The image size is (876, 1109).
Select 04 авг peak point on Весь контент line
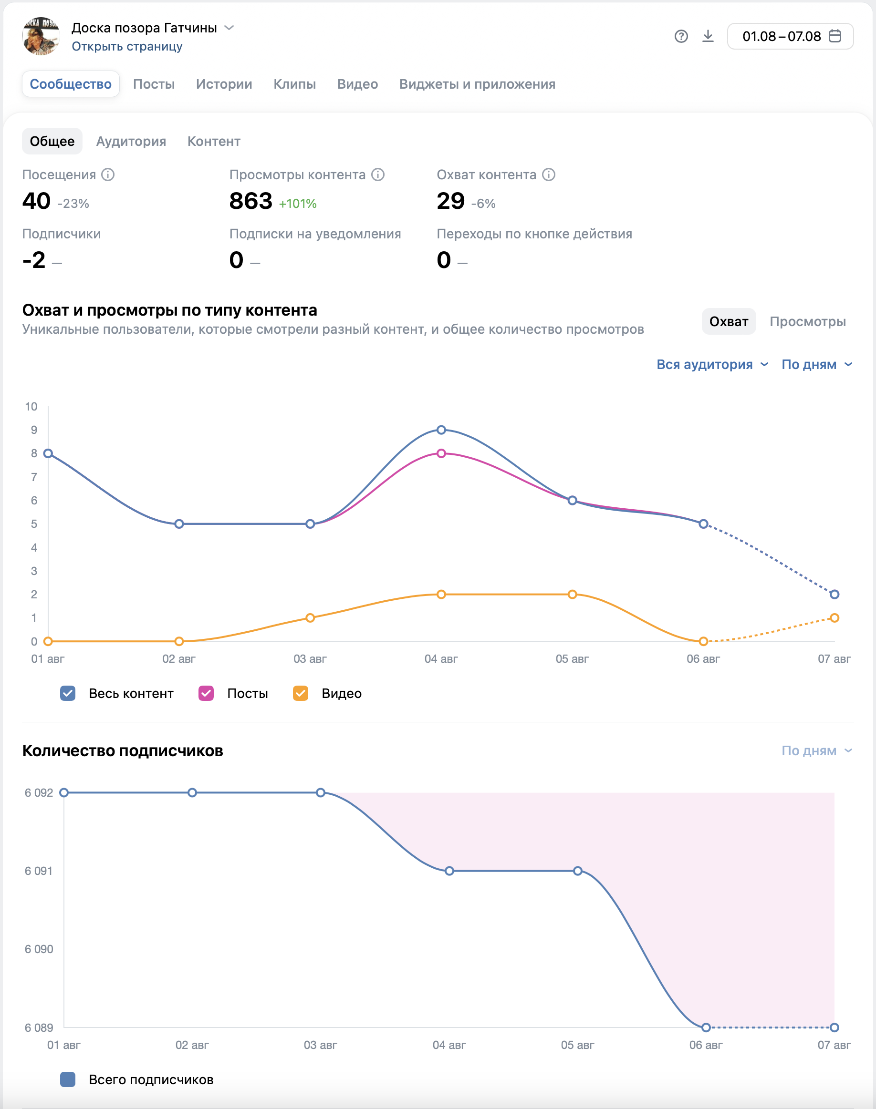(x=441, y=430)
